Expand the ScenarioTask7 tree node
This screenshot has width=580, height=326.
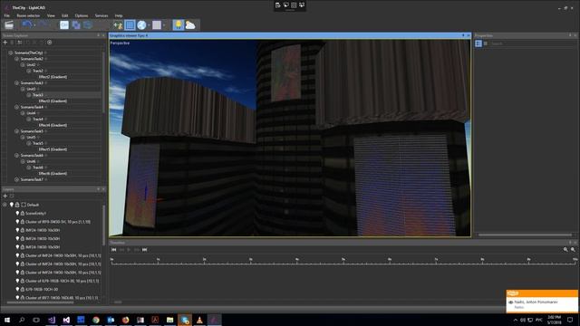click(16, 179)
